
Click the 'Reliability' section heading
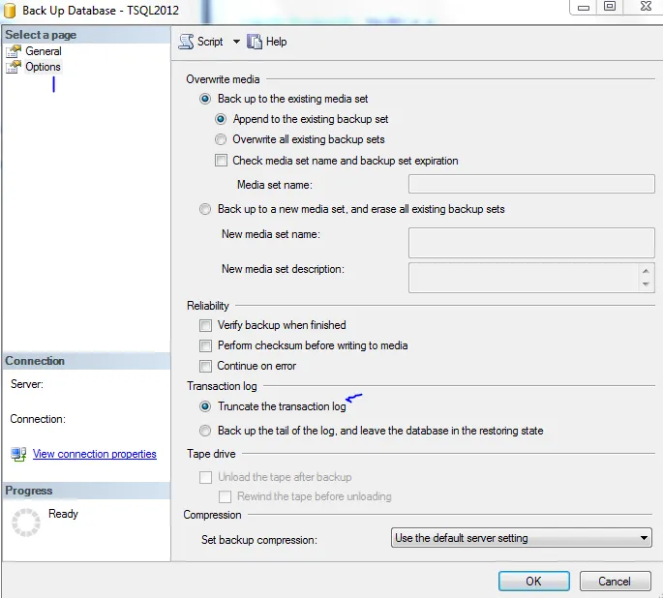point(207,306)
